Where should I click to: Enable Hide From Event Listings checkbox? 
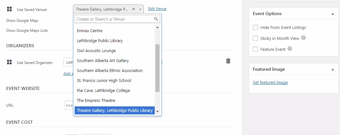pyautogui.click(x=255, y=28)
